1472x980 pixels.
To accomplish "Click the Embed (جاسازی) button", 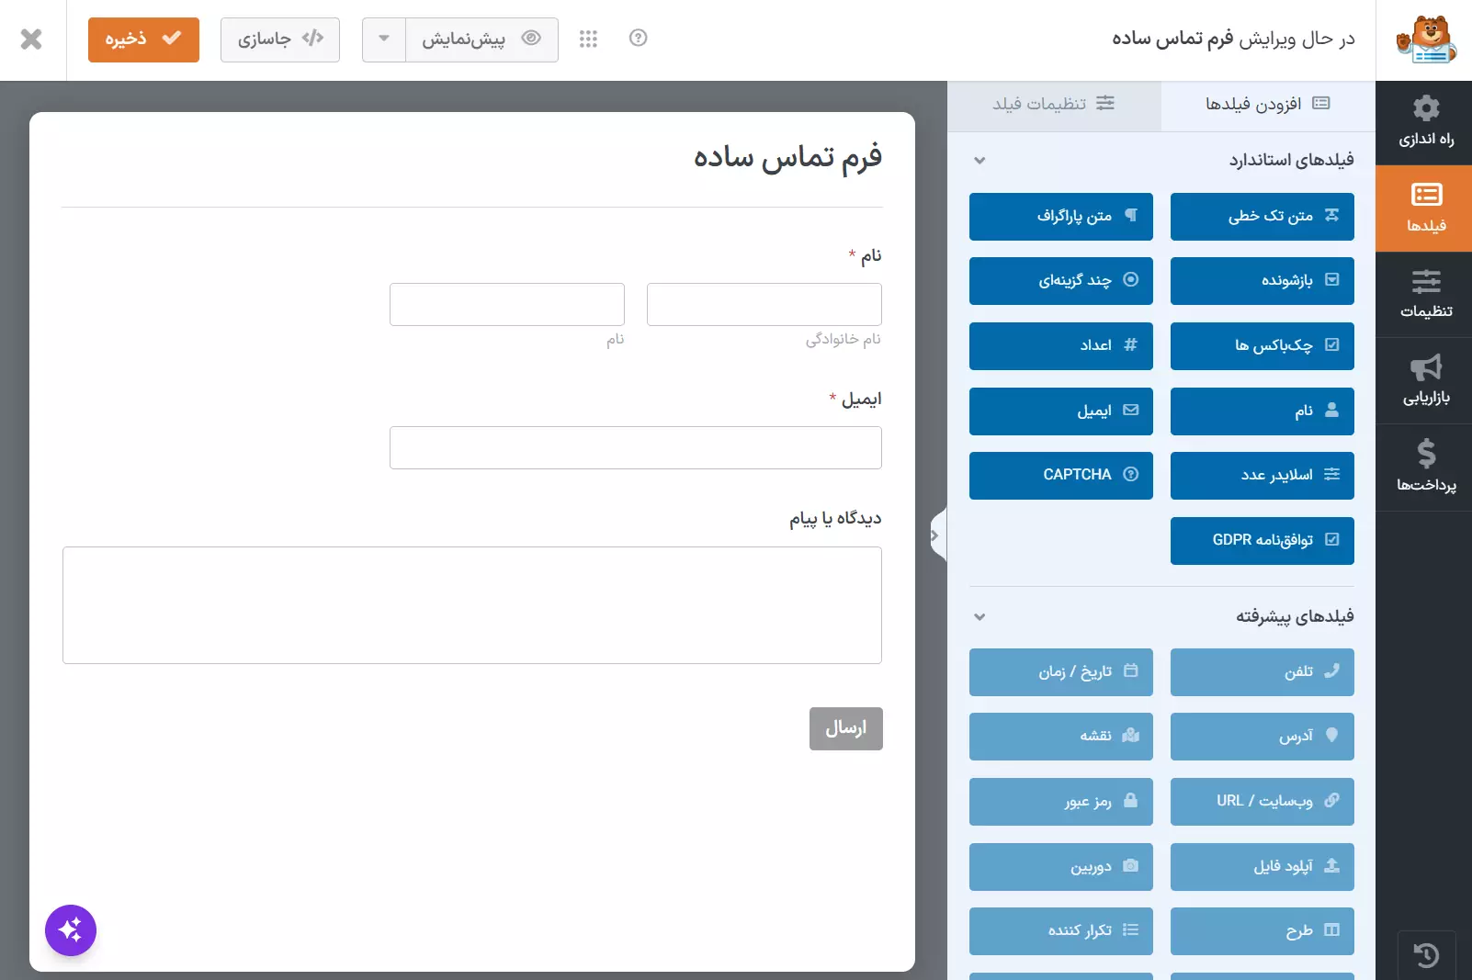I will 280,39.
